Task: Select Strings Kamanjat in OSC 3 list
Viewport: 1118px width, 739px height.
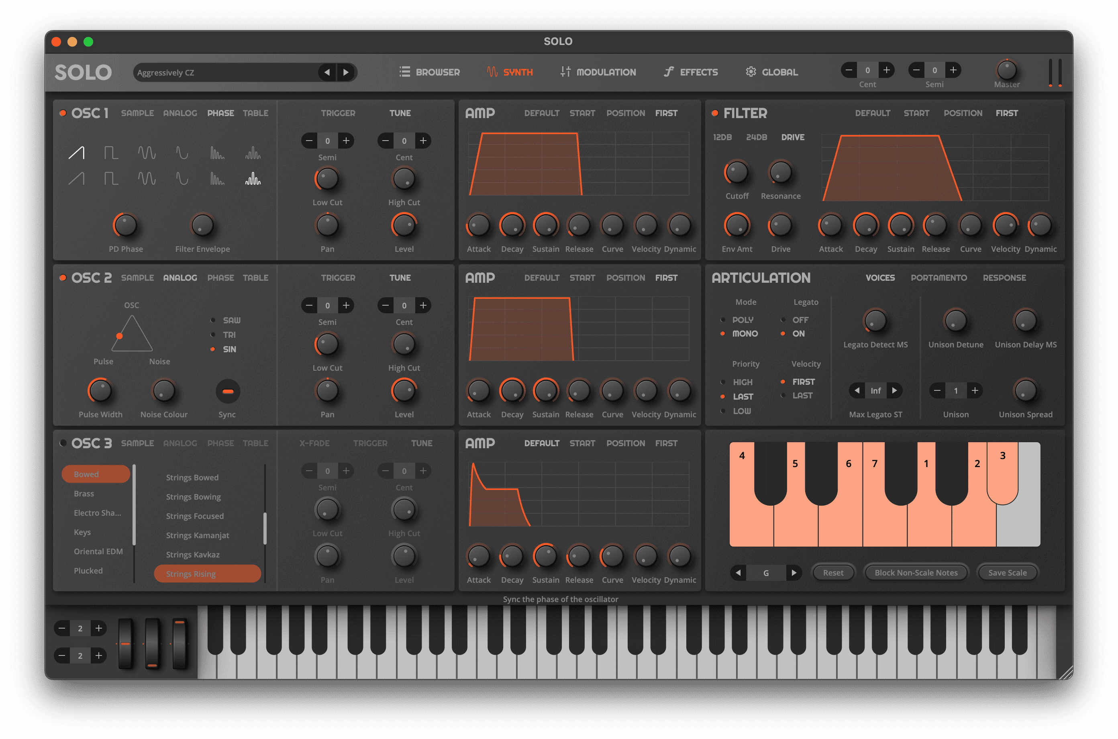Action: [198, 535]
